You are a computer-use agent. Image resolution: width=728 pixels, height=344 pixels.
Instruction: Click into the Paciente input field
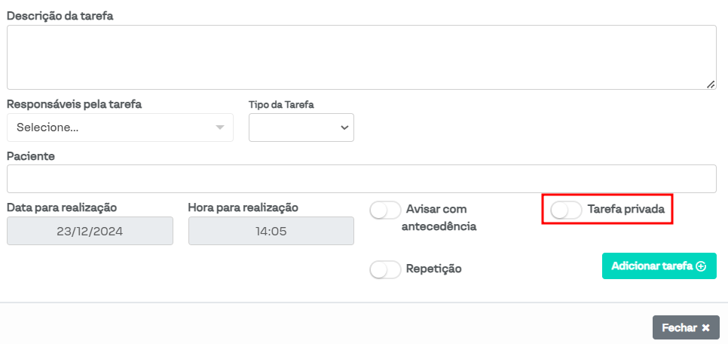click(x=361, y=179)
